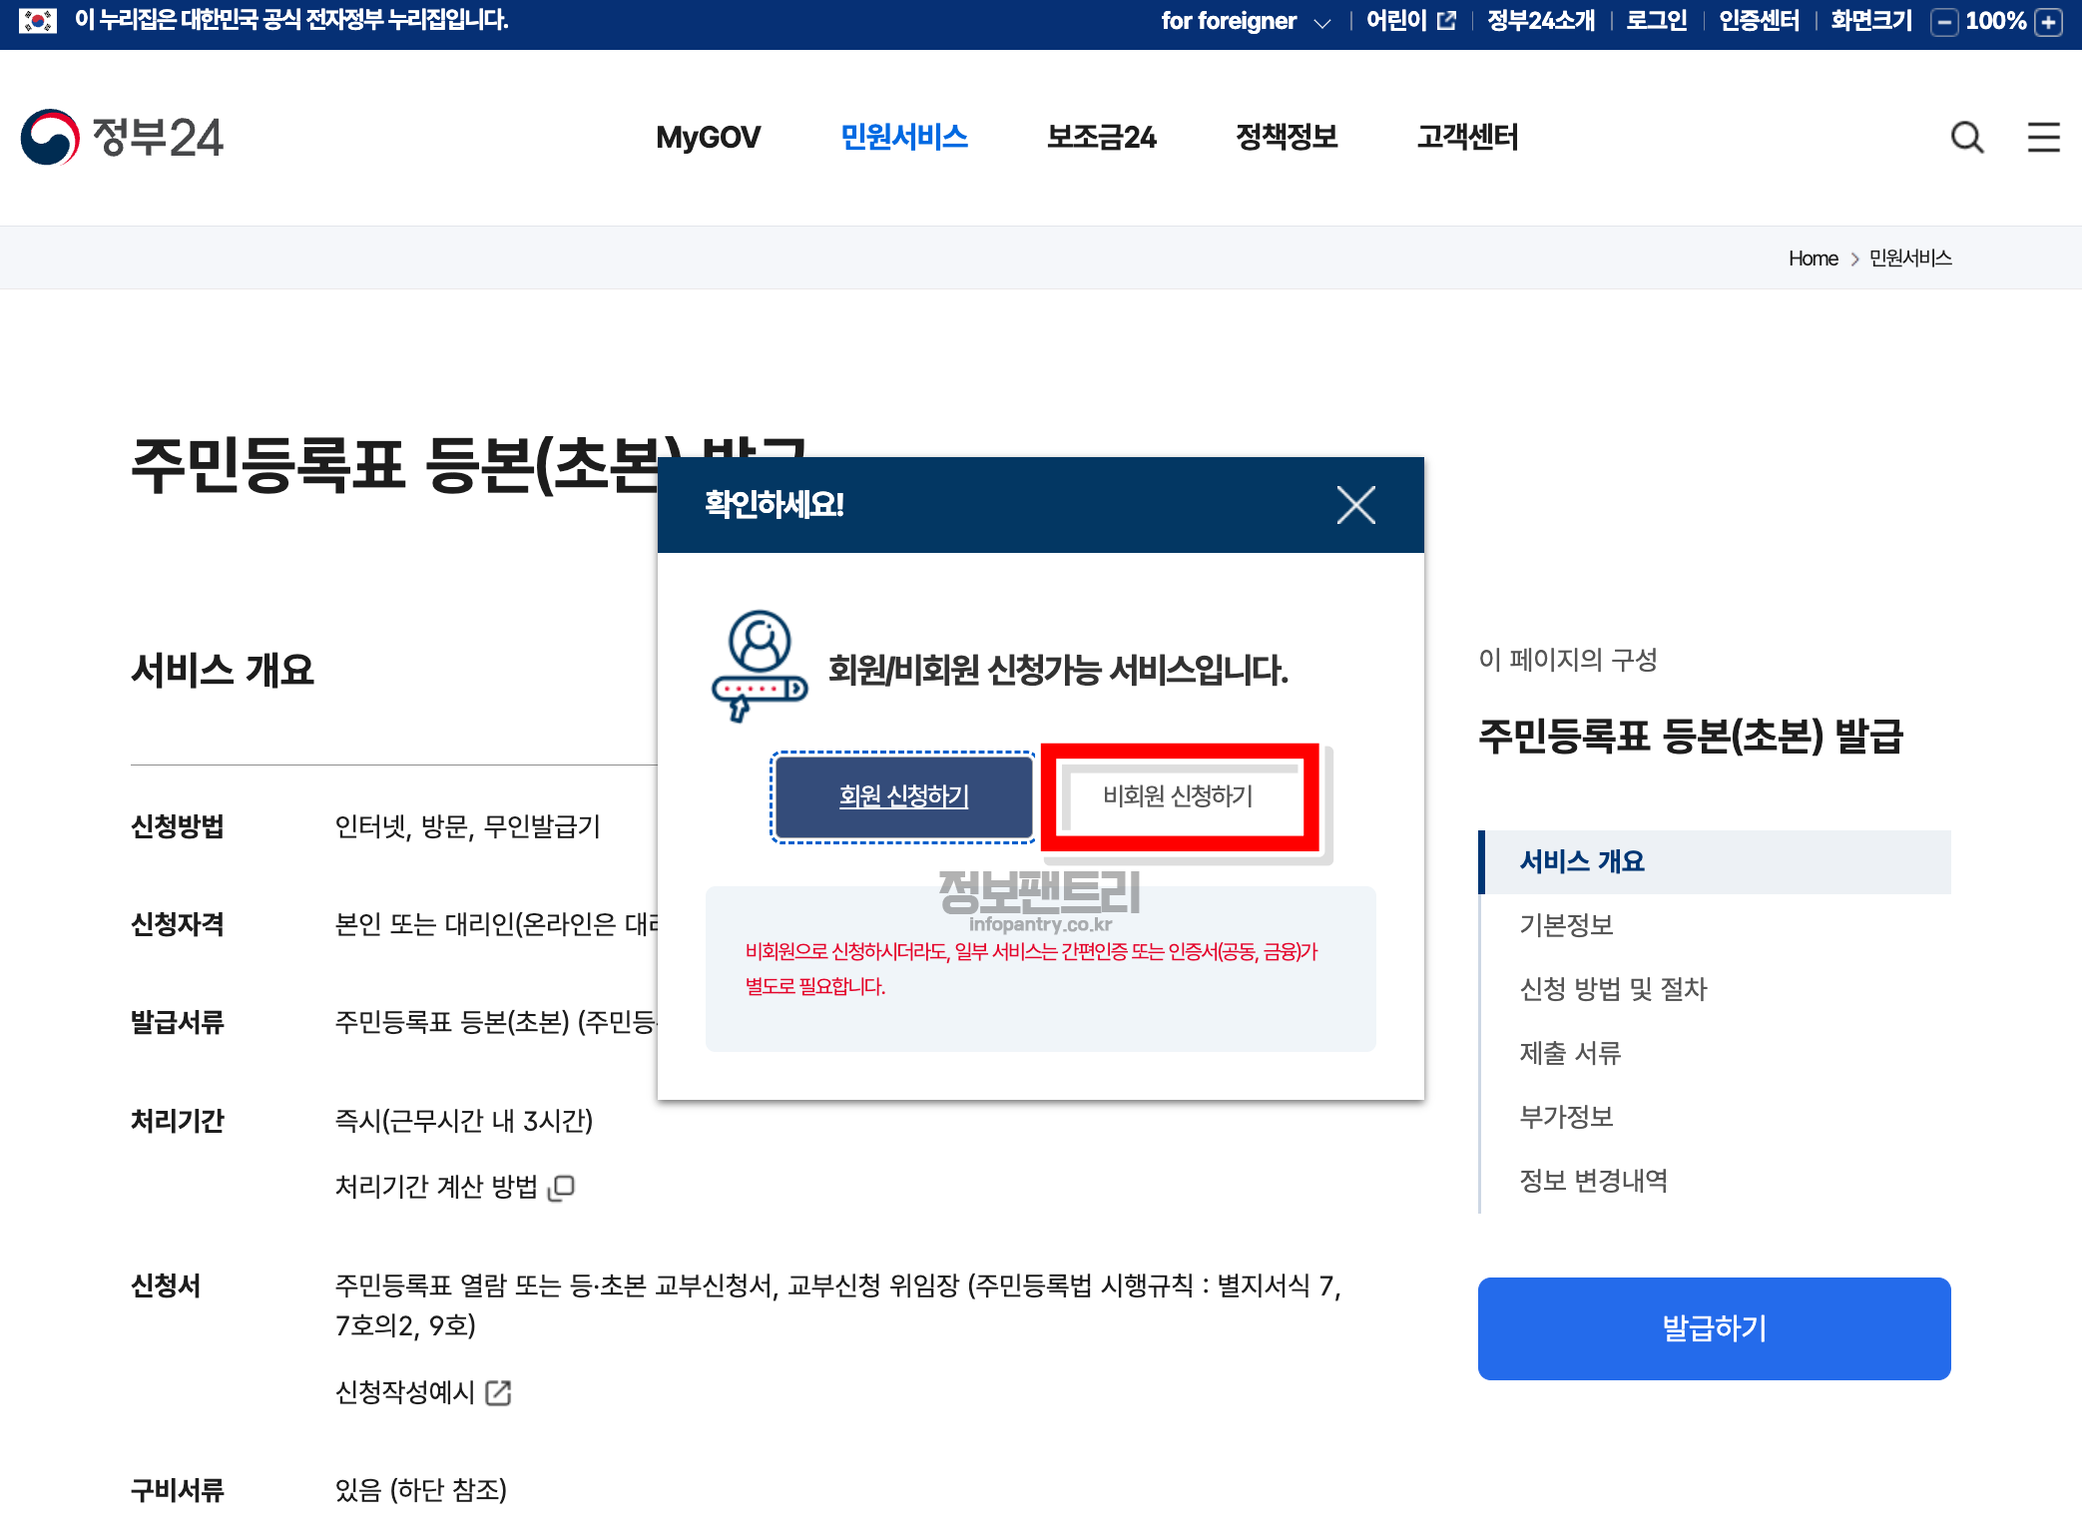Go to 기본정보 section in sidebar
The height and width of the screenshot is (1537, 2082).
[x=1566, y=925]
